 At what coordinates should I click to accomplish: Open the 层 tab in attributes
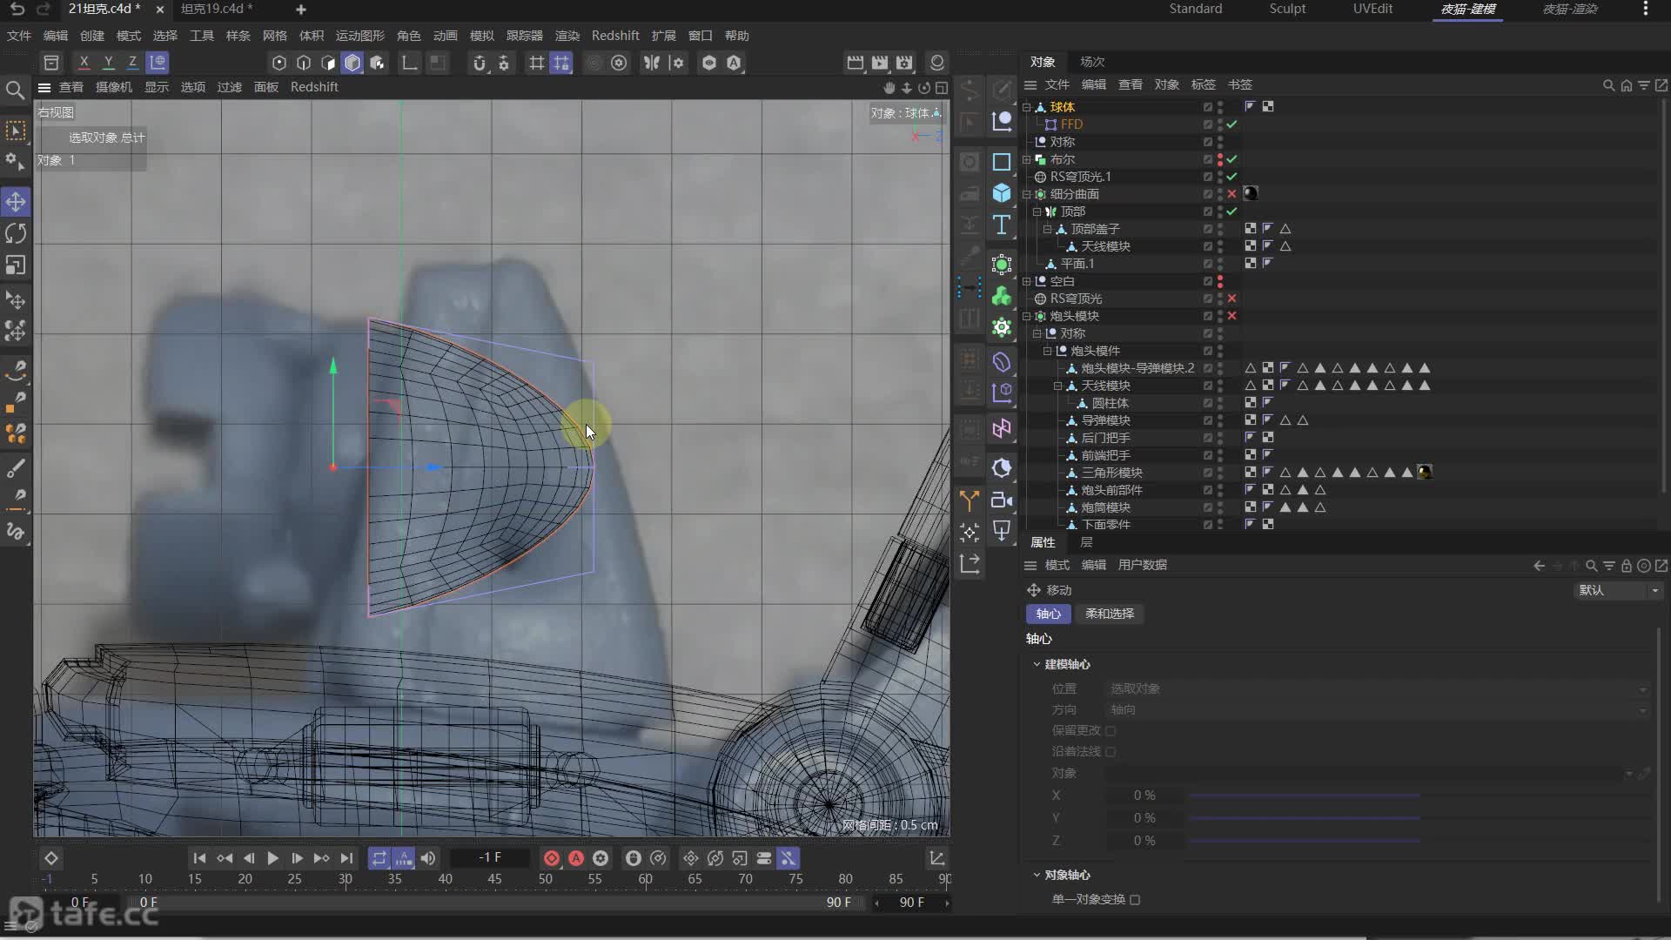click(1086, 542)
